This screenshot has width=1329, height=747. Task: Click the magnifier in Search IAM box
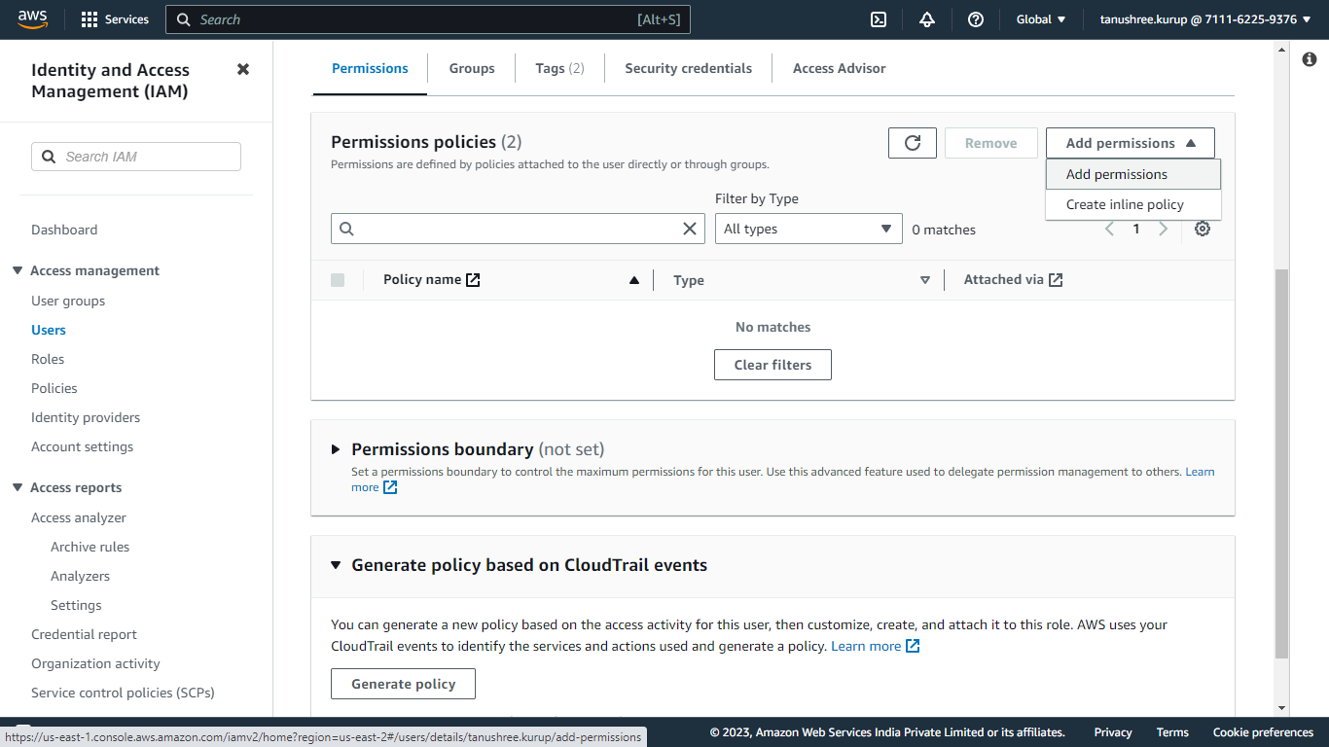click(x=49, y=157)
